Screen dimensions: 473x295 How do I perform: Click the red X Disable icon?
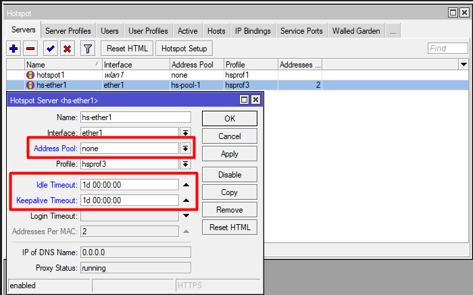pyautogui.click(x=68, y=49)
